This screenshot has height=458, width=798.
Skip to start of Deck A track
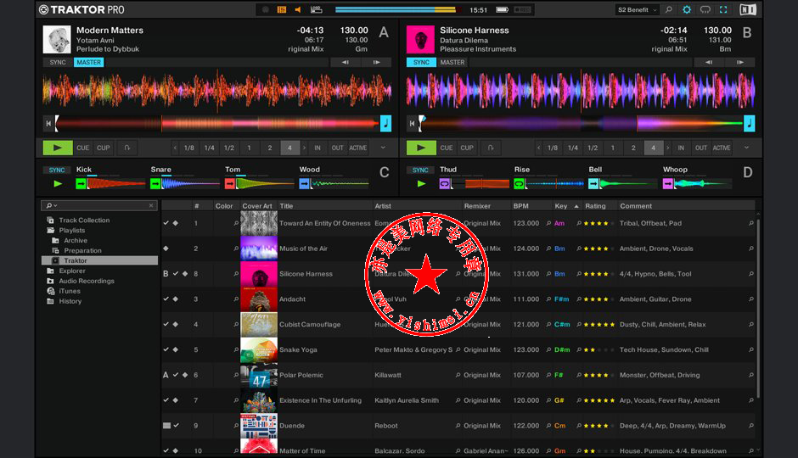click(x=48, y=124)
